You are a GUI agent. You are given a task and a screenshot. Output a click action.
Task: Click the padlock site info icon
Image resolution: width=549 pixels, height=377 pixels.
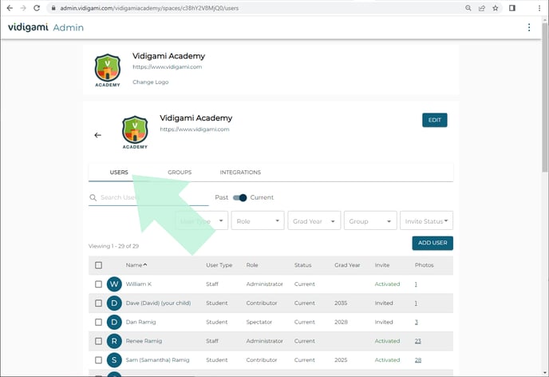pos(53,8)
